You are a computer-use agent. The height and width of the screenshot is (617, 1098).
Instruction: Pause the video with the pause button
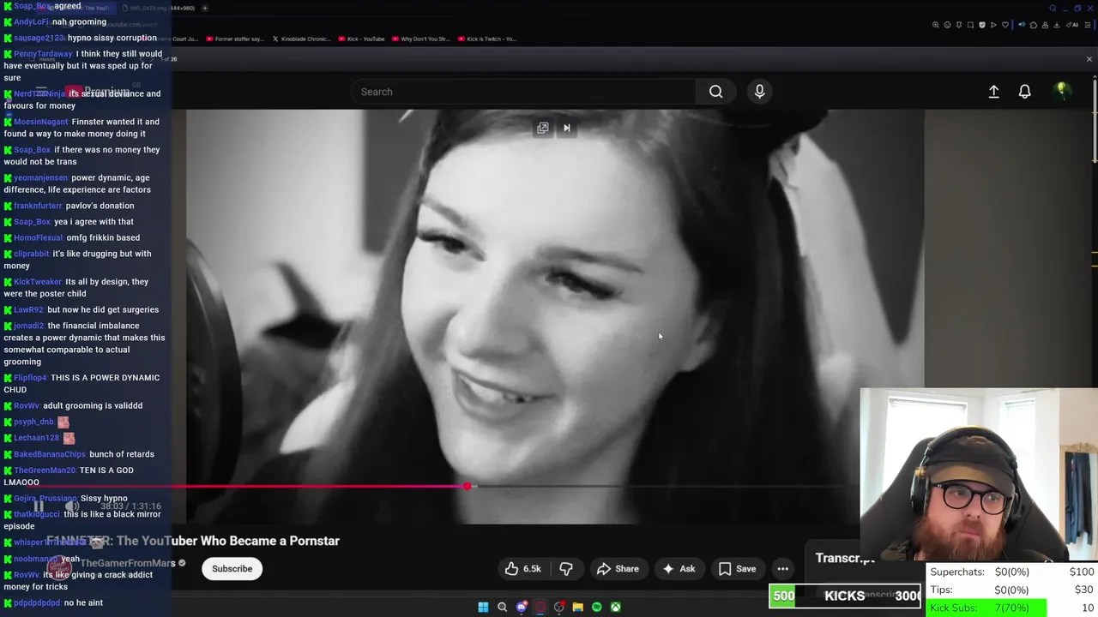(39, 506)
